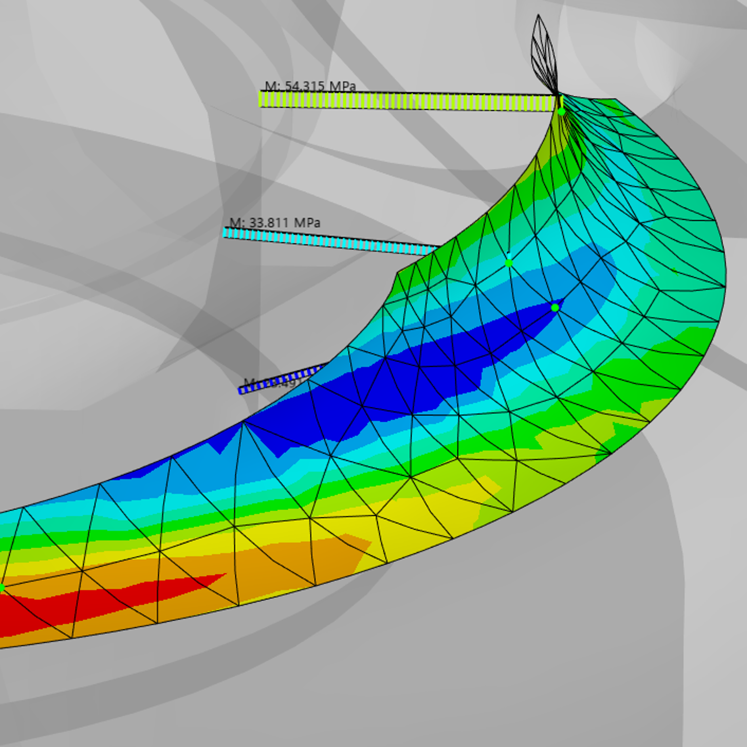Pick the green probe point in cyan band
This screenshot has width=747, height=747.
click(509, 263)
